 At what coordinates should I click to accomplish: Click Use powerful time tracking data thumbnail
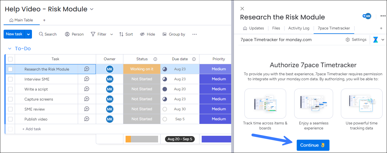[362, 104]
